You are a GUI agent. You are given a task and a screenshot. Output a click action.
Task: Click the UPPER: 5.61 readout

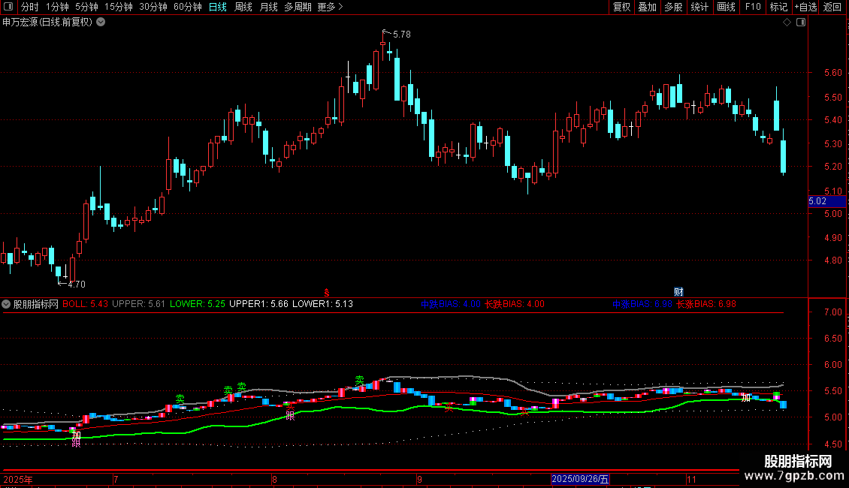[x=138, y=304]
